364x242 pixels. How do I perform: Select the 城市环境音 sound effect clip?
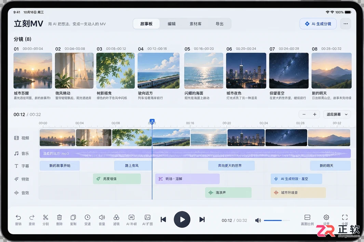[298, 193]
